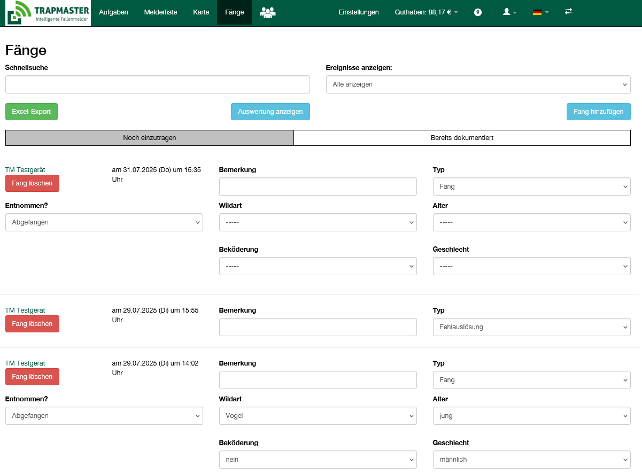642x474 pixels.
Task: Open the German flag language selector
Action: 540,12
